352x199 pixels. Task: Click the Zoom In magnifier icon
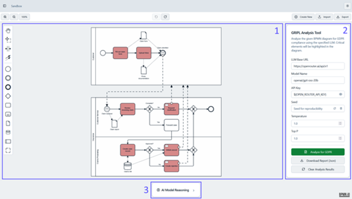(x=5, y=17)
